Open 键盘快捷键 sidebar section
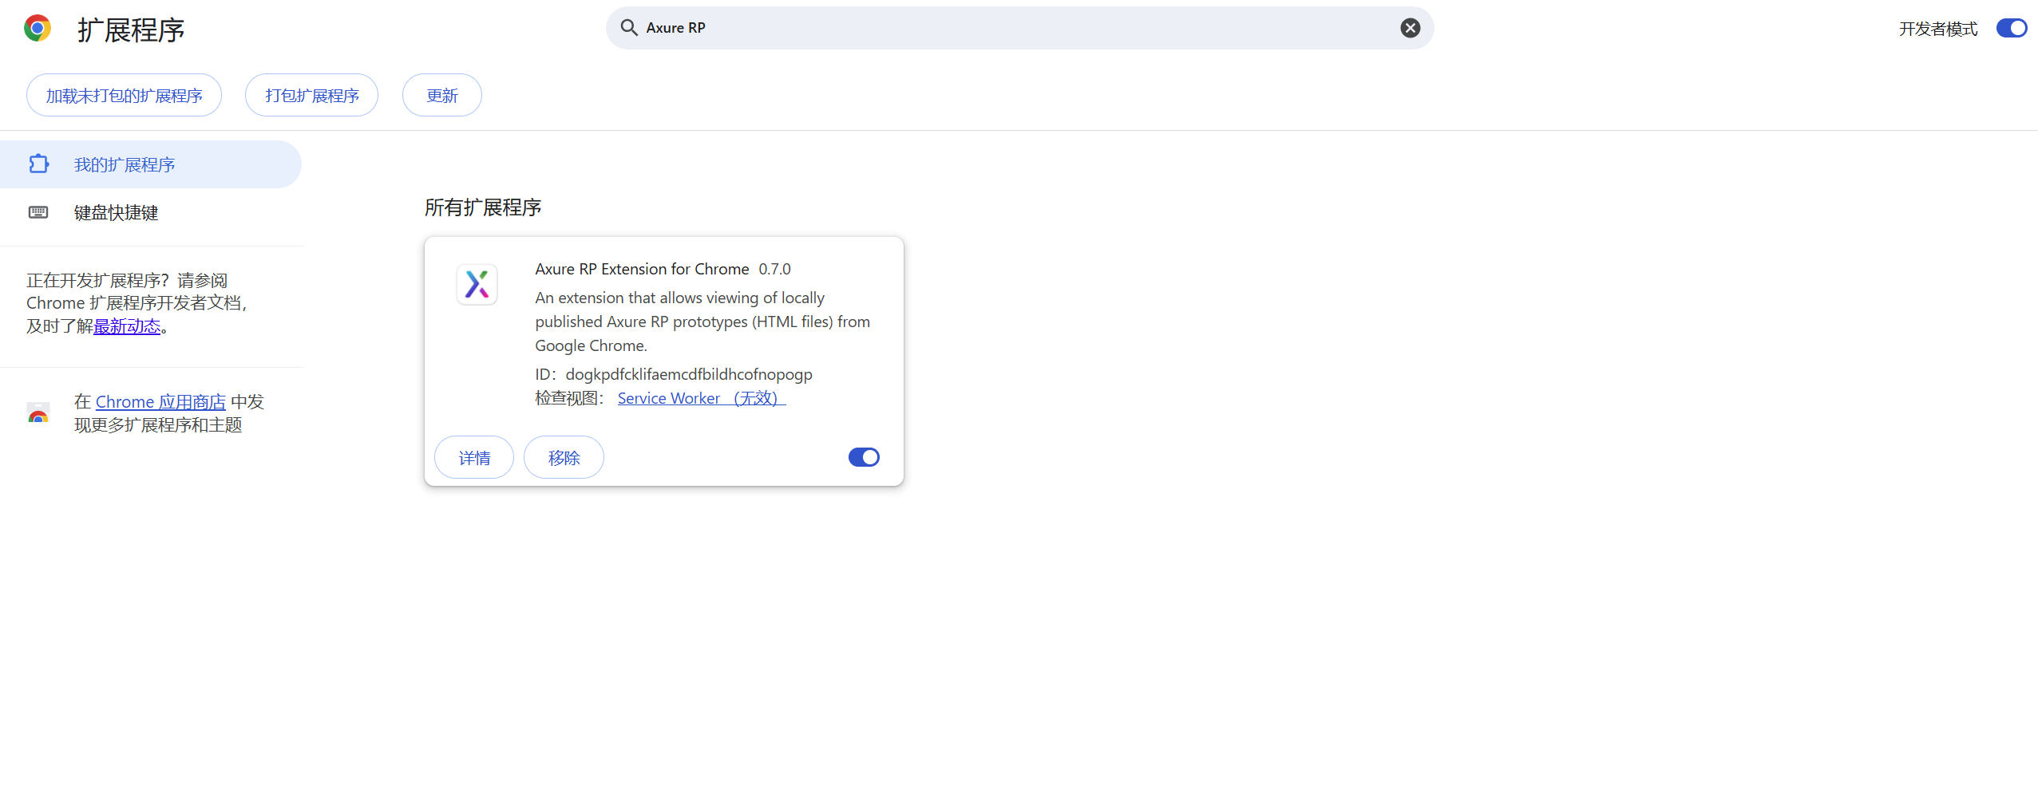 pyautogui.click(x=151, y=212)
